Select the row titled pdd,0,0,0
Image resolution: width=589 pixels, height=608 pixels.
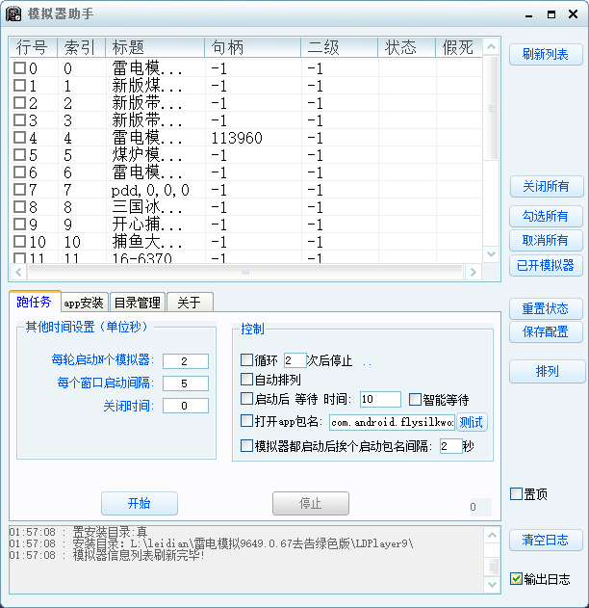point(245,190)
